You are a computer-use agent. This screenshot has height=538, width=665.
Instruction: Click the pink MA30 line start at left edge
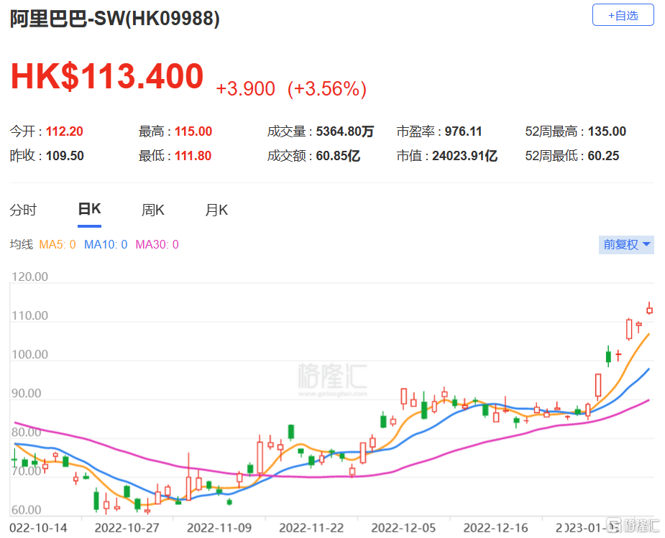[16, 423]
